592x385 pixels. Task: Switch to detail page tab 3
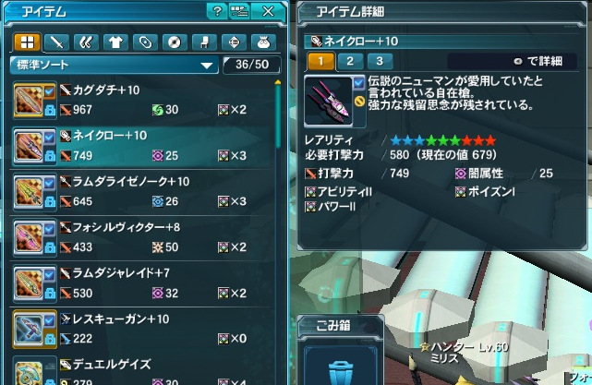pyautogui.click(x=380, y=61)
